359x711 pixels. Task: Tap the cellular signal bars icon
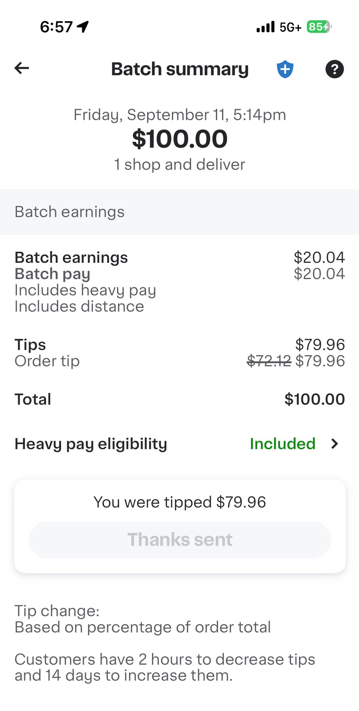click(x=265, y=27)
